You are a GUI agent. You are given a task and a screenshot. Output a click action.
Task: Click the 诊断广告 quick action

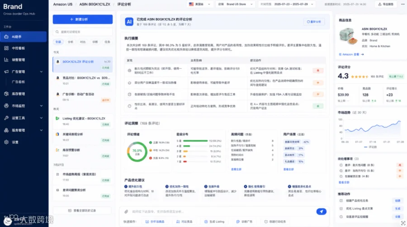(244, 222)
